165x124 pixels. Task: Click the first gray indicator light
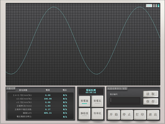[x=154, y=6]
